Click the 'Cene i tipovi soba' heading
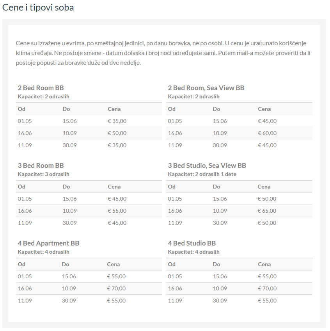 point(38,7)
